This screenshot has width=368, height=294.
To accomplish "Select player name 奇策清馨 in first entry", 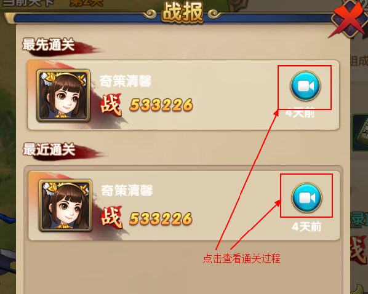I will [126, 81].
